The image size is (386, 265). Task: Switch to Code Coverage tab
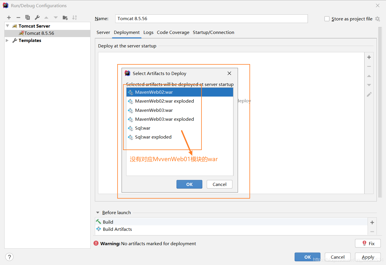click(x=173, y=32)
